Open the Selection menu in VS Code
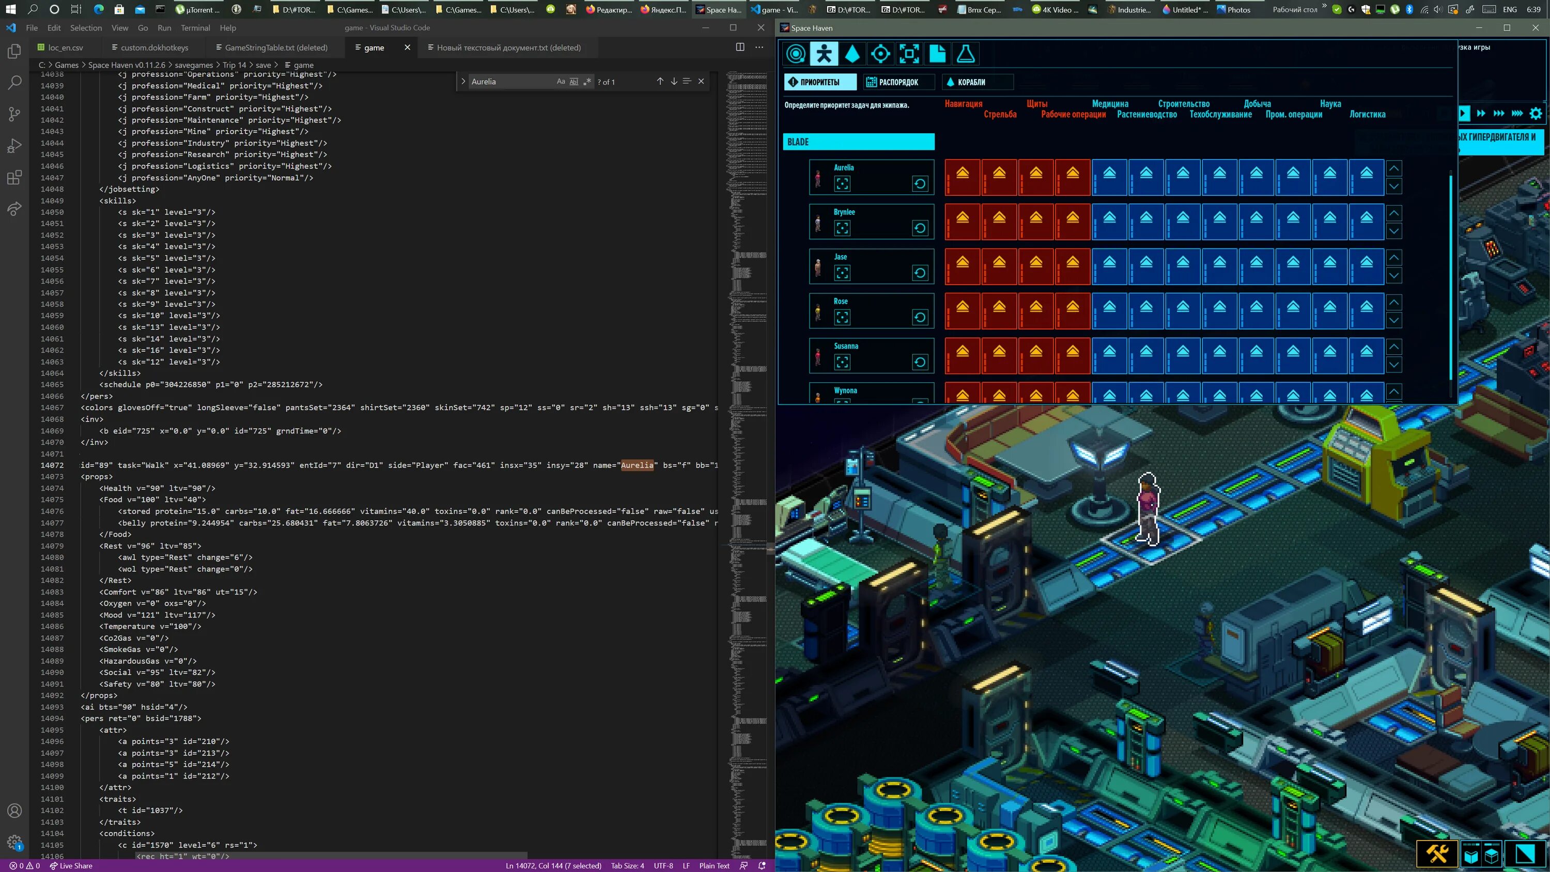The width and height of the screenshot is (1550, 872). point(86,28)
